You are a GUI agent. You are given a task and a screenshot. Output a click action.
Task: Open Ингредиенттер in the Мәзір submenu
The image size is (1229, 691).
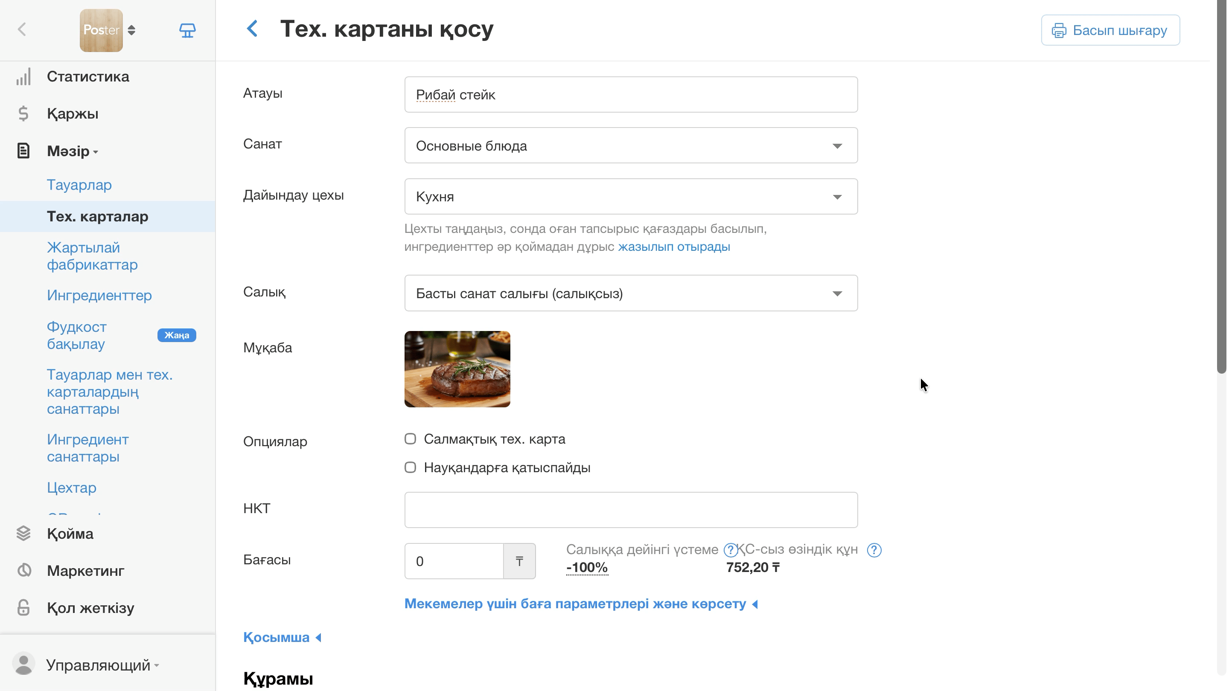pyautogui.click(x=99, y=295)
